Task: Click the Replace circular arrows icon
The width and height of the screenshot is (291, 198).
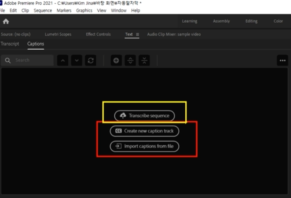Action: [91, 60]
